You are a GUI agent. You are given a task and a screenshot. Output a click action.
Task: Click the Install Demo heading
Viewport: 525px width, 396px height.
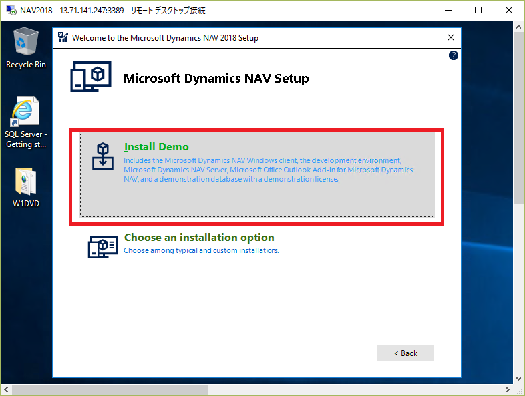point(156,147)
